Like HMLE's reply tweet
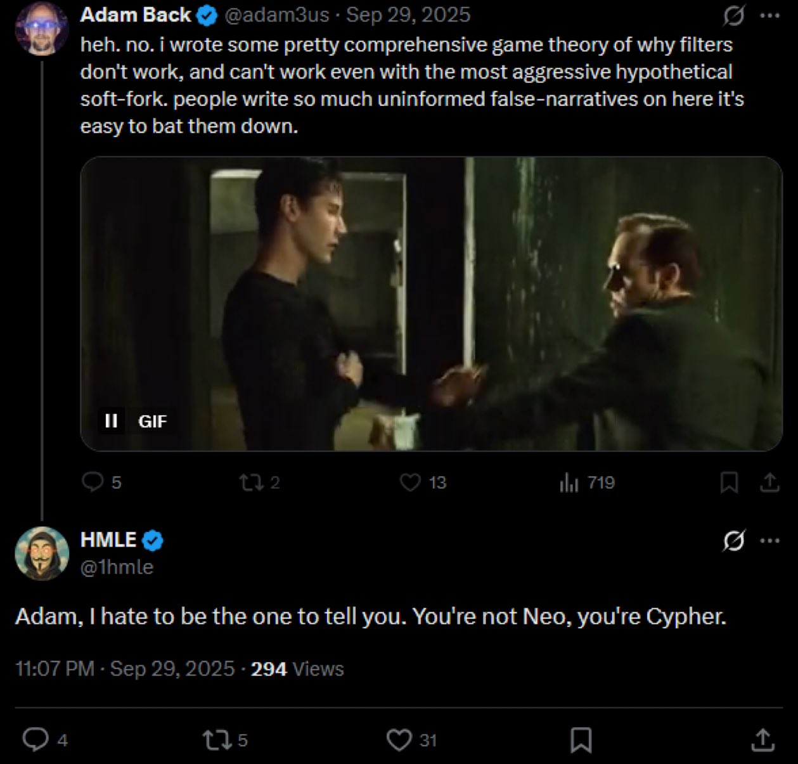This screenshot has width=798, height=764. 399,740
